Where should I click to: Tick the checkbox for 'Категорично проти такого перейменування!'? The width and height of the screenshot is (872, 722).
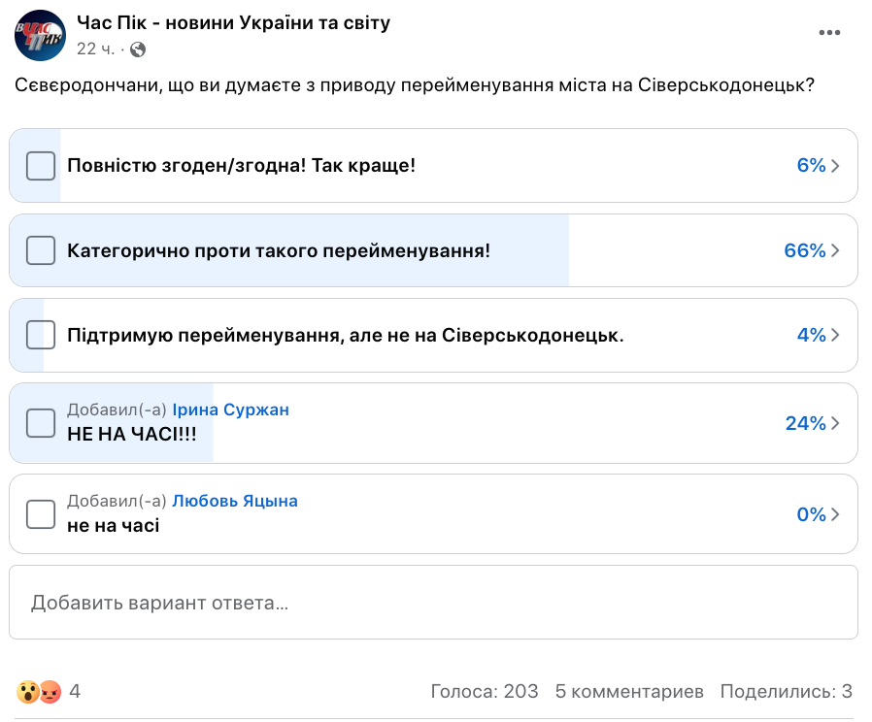click(x=41, y=250)
